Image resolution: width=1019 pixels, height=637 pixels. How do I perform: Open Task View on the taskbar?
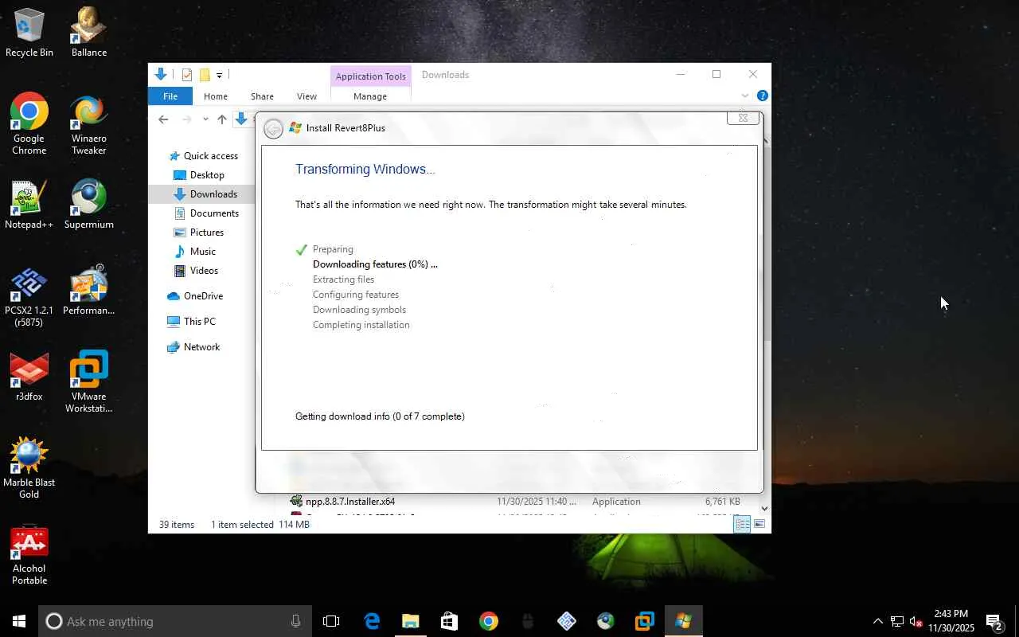(x=331, y=621)
